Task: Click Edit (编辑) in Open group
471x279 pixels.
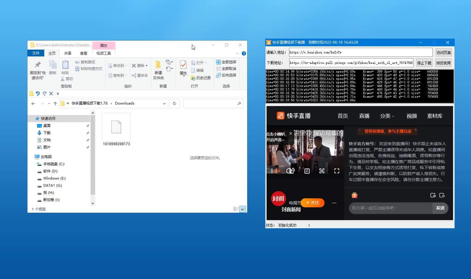Action: 198,70
